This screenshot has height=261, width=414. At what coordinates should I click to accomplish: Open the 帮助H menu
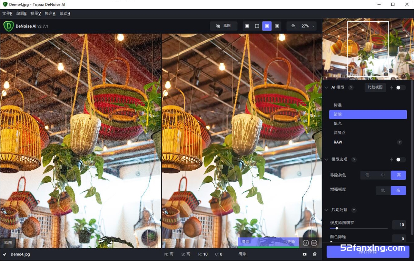click(x=65, y=13)
